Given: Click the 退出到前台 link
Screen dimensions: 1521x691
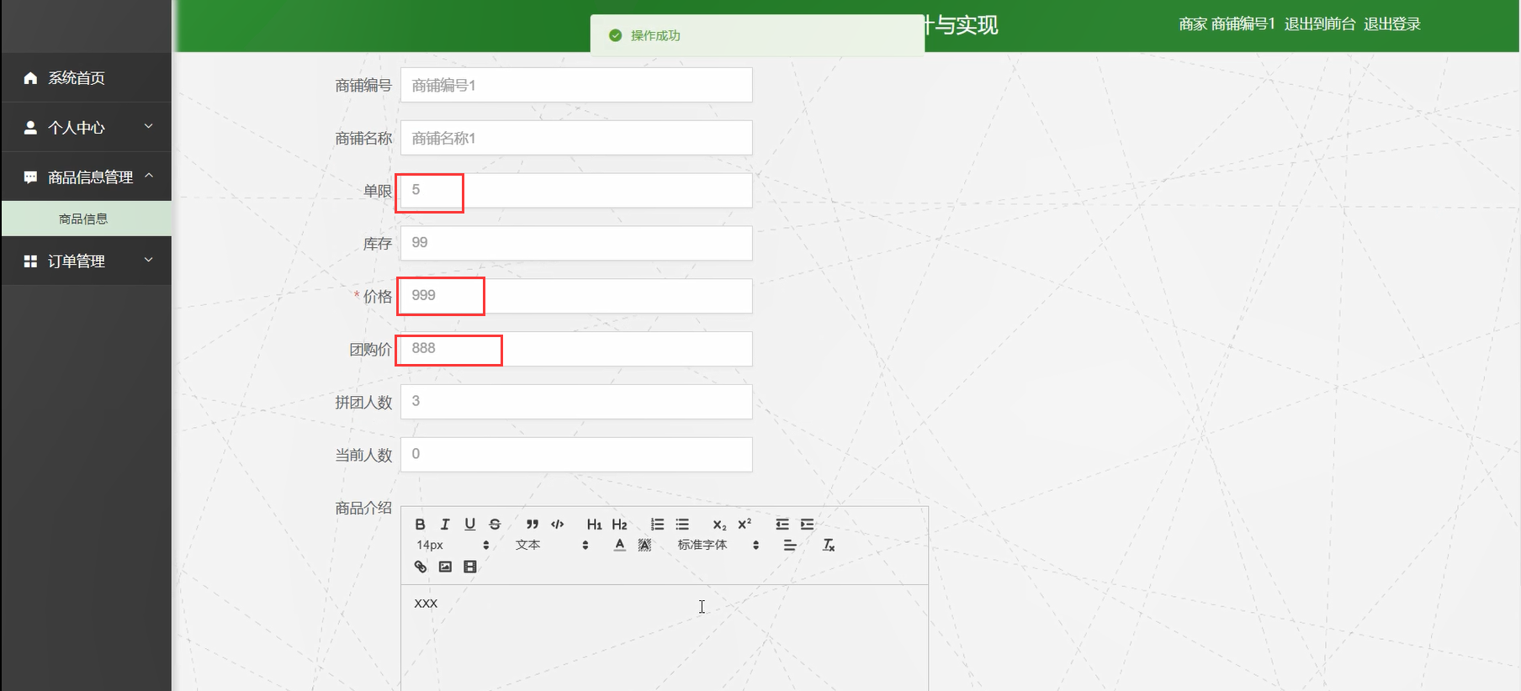Looking at the screenshot, I should pos(1320,24).
